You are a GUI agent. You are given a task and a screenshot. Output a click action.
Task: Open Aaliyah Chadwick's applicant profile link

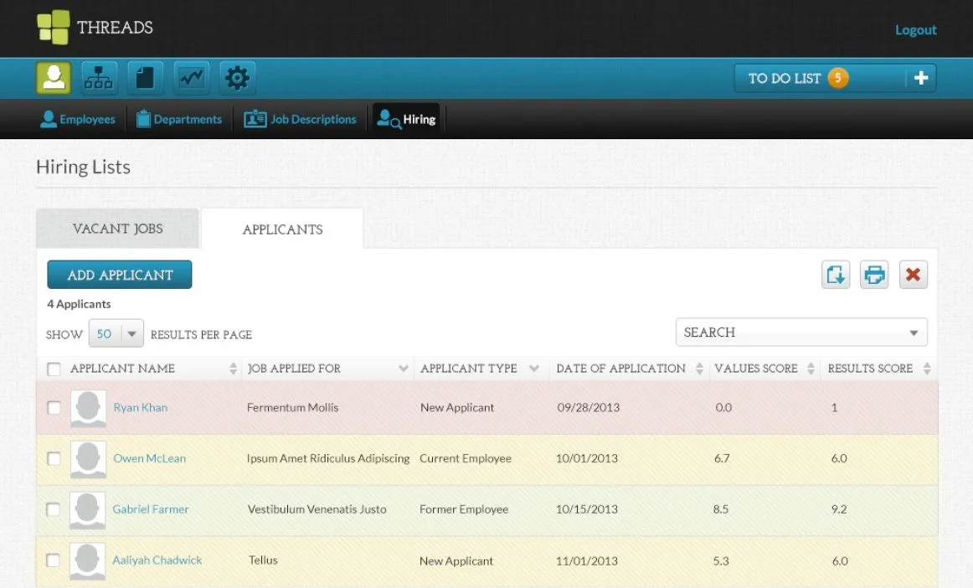pyautogui.click(x=157, y=560)
